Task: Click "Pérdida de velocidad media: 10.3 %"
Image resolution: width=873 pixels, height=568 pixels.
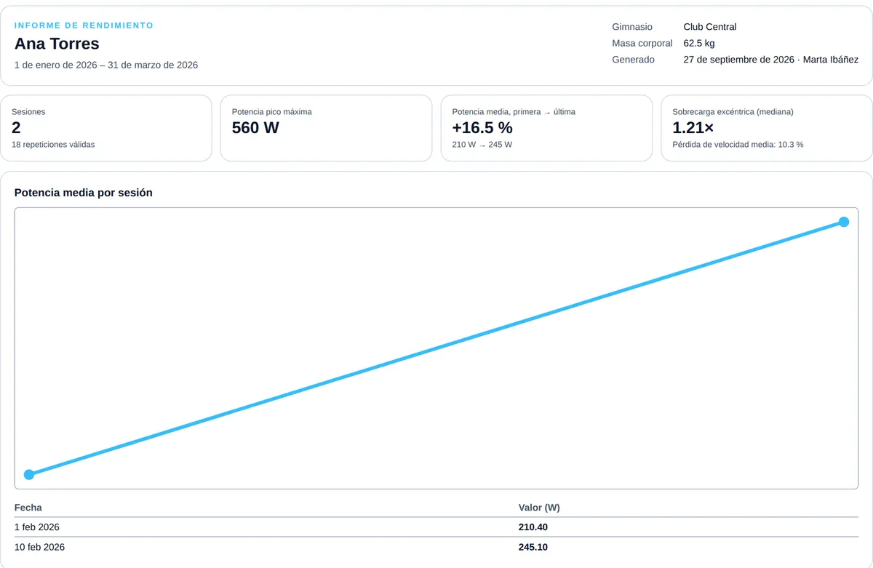Action: click(x=738, y=144)
